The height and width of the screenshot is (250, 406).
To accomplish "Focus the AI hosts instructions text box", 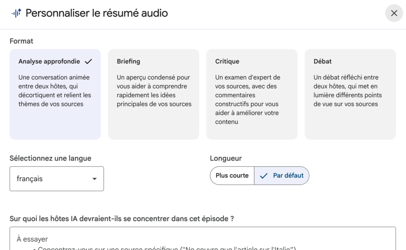I will pyautogui.click(x=203, y=239).
